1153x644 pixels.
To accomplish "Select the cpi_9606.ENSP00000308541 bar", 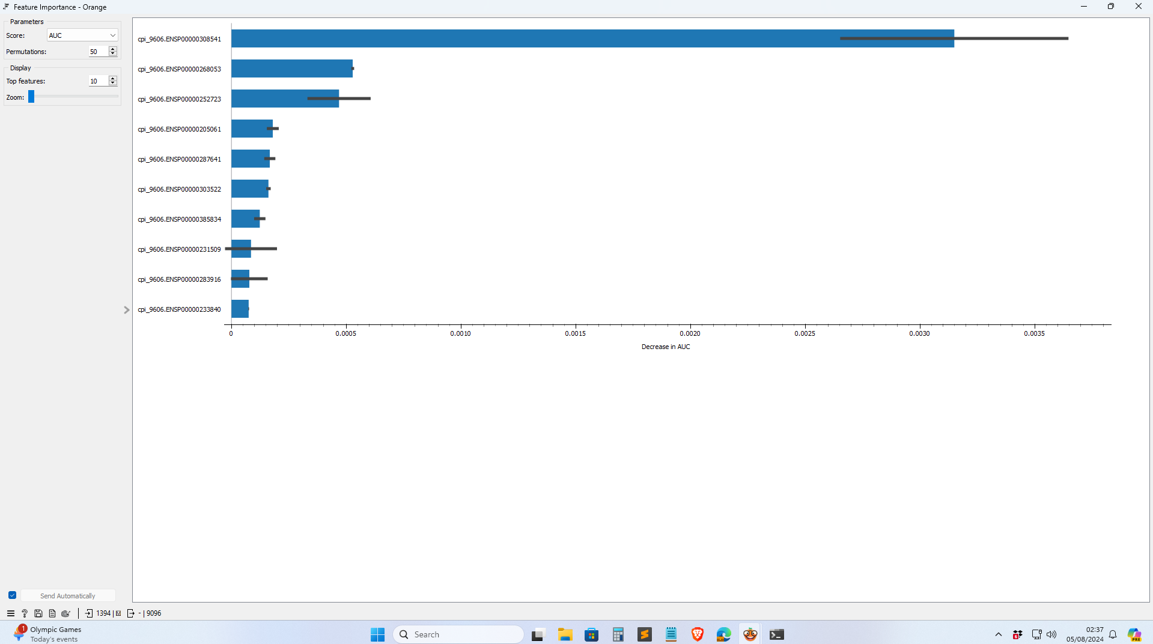I will 592,38.
